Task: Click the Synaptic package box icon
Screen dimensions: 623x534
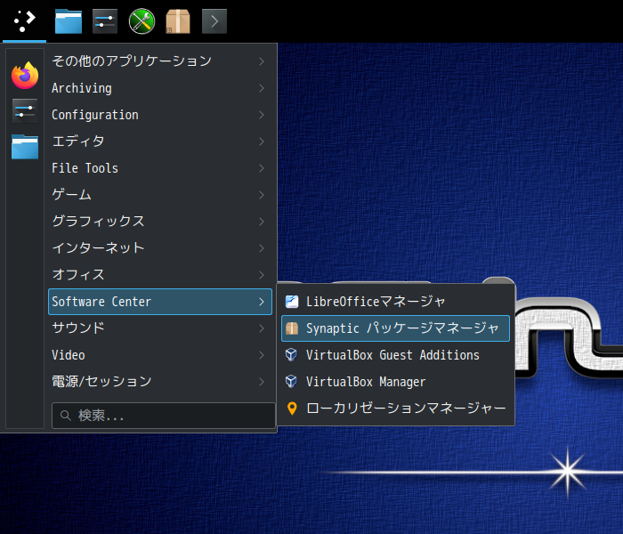Action: (x=292, y=328)
